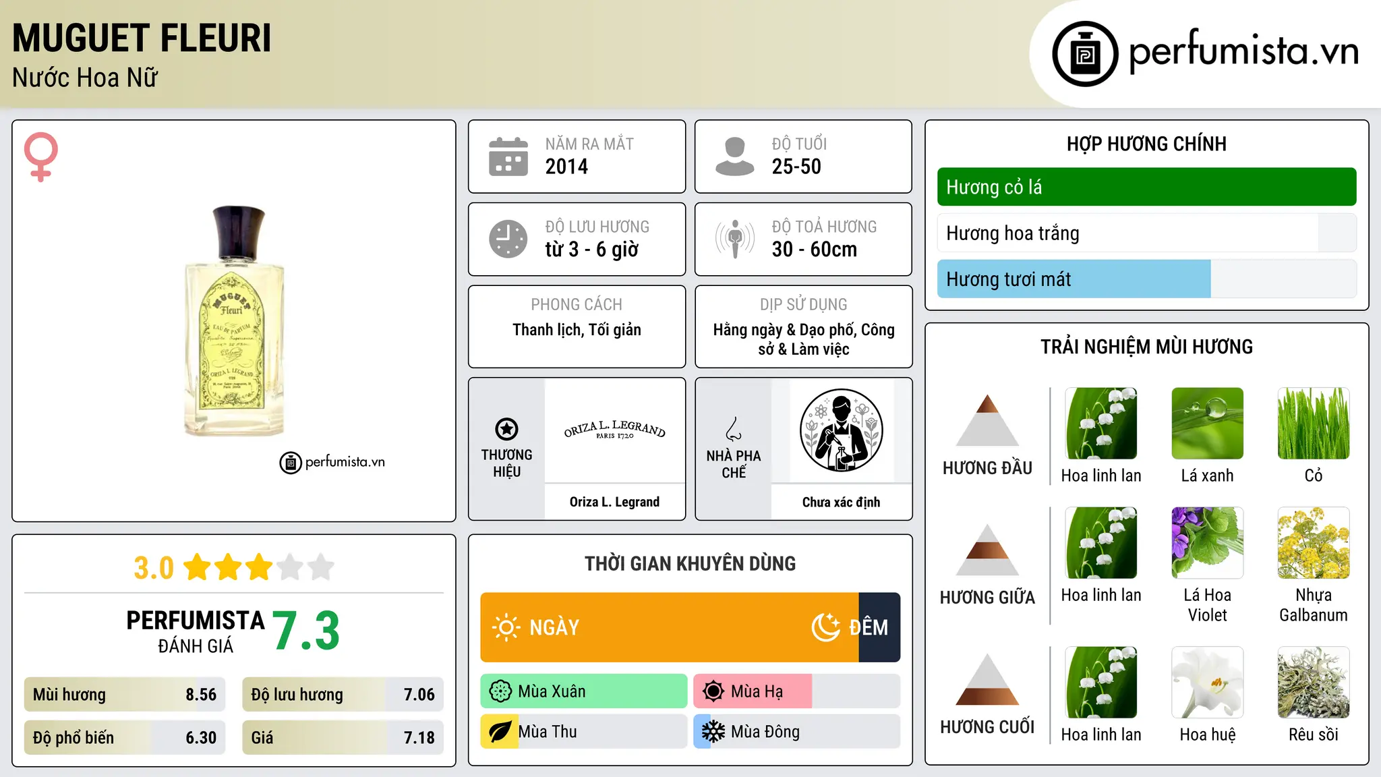Click the sun icon next to Ngày

tap(506, 627)
